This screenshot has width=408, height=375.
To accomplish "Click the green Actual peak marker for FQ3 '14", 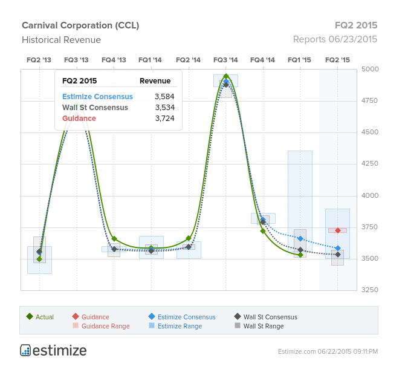I will pos(226,76).
